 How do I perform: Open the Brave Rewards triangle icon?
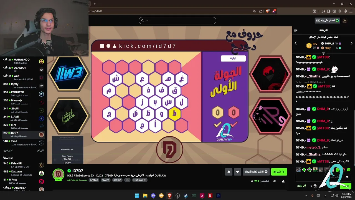tap(274, 11)
